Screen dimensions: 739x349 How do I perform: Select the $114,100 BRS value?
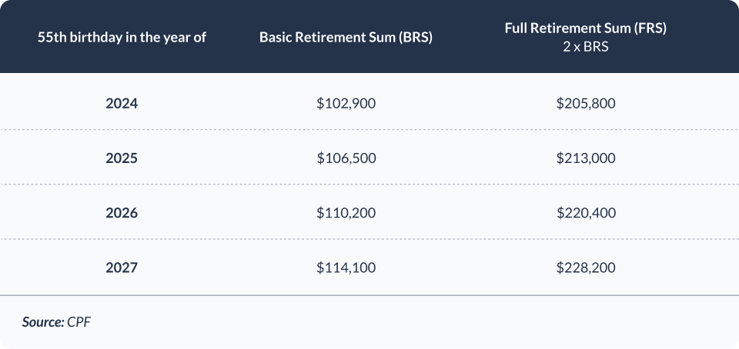click(346, 268)
